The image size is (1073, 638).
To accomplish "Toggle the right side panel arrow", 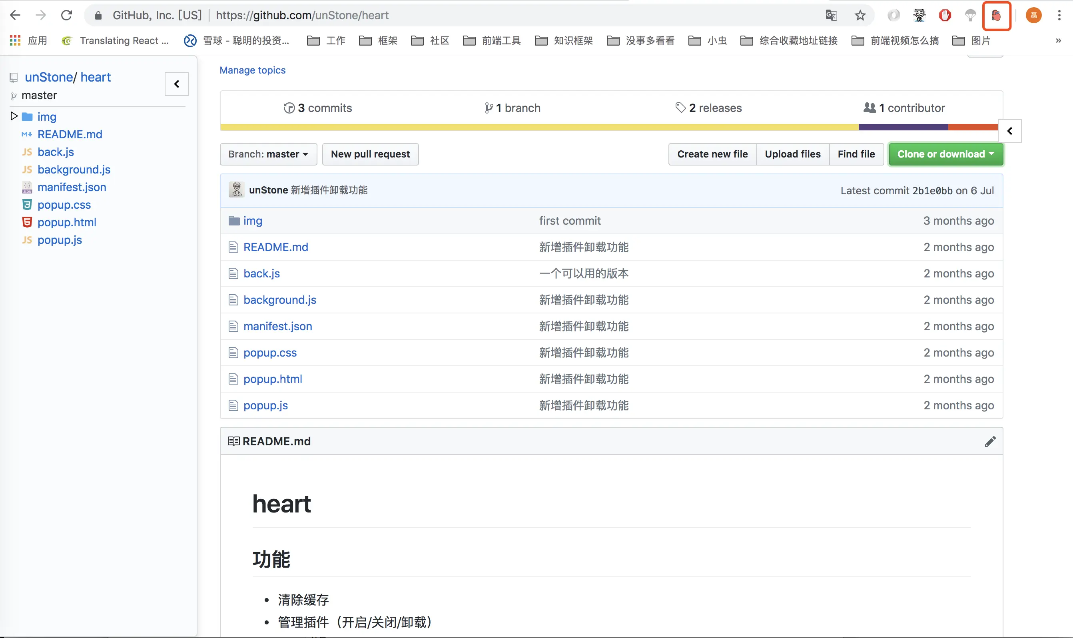I will coord(1009,131).
